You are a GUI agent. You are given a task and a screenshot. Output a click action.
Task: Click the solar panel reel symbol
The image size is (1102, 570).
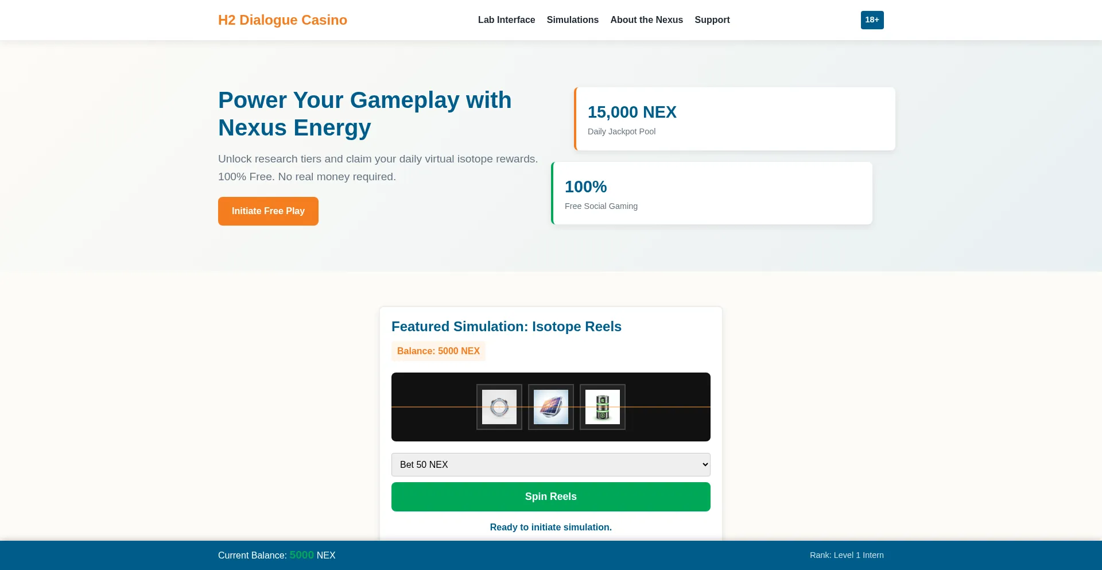551,407
